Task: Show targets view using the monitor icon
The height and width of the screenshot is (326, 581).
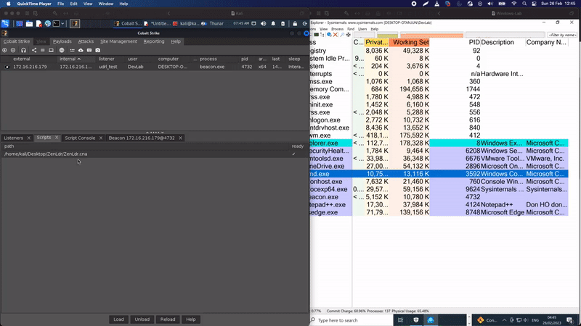Action: pyautogui.click(x=51, y=50)
